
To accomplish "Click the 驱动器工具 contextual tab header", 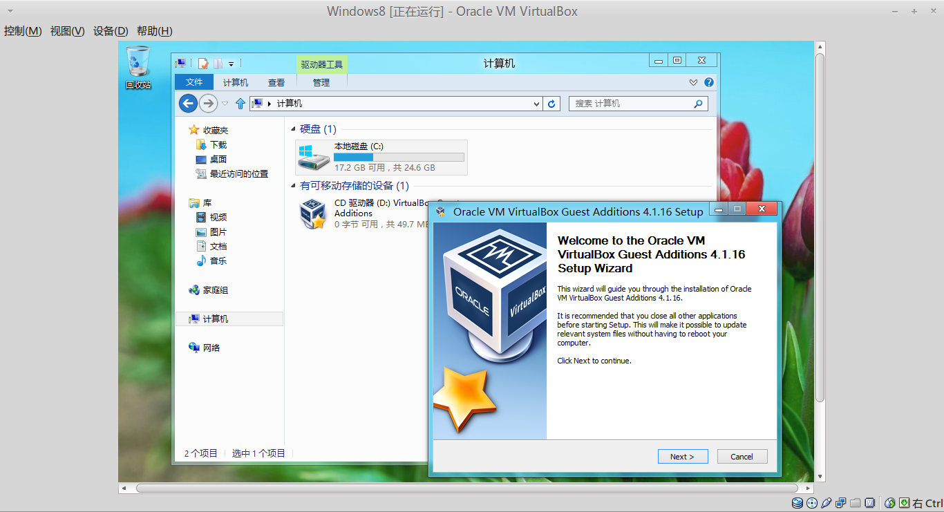I will click(x=322, y=64).
